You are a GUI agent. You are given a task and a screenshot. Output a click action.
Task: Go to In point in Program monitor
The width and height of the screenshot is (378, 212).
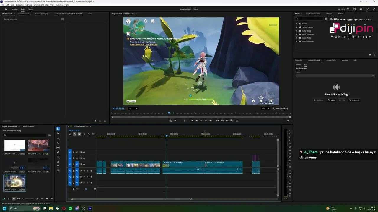click(x=192, y=120)
